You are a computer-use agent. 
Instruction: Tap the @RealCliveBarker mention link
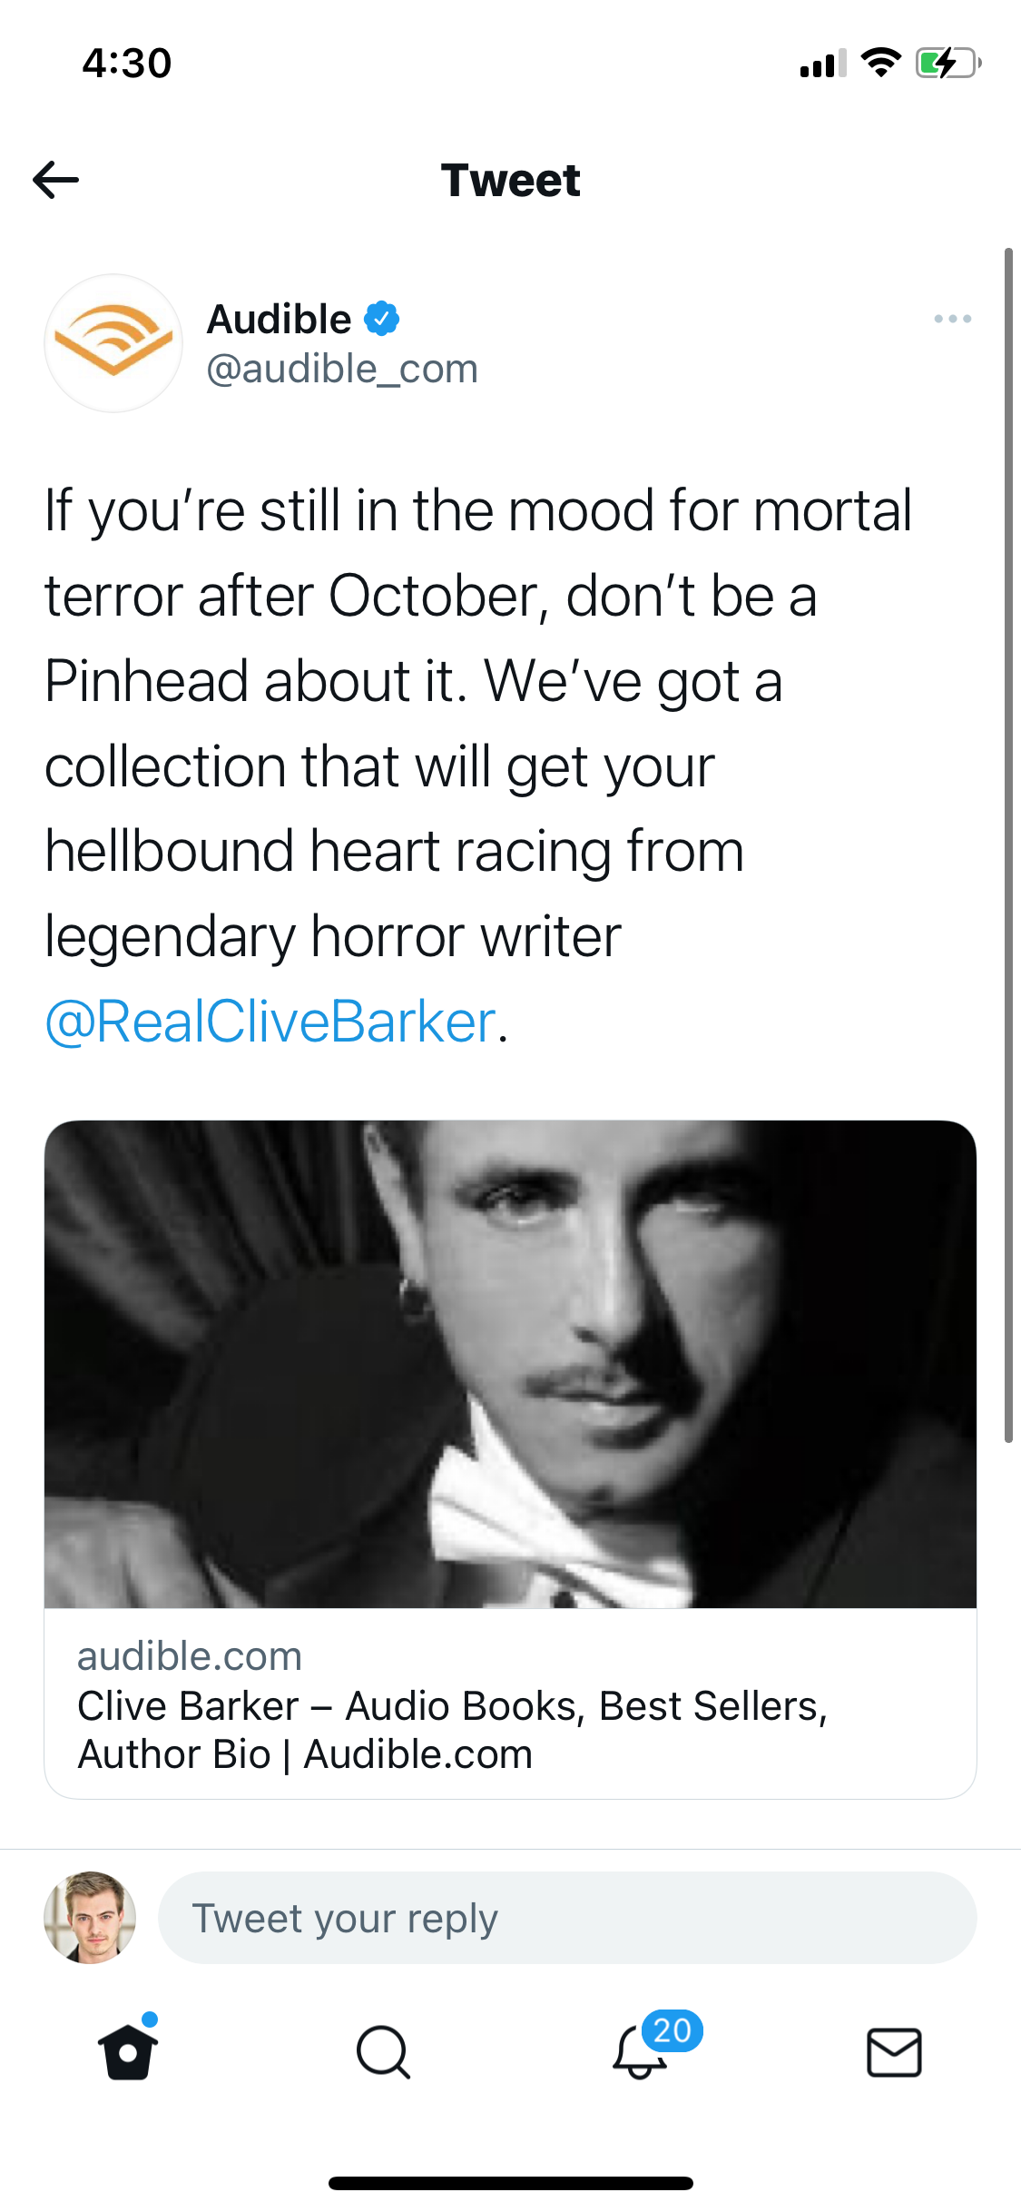pos(270,1022)
